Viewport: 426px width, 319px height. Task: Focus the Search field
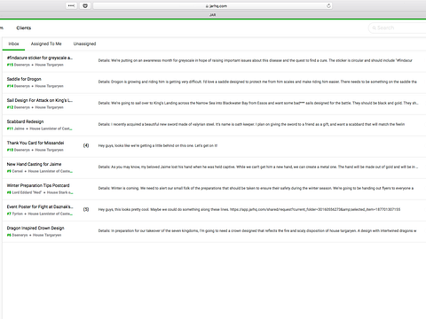397,27
